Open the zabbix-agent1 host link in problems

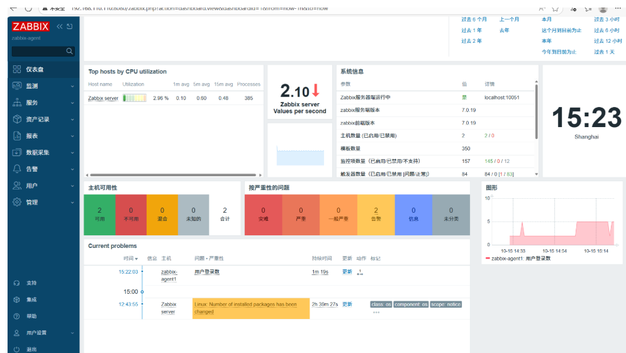[169, 276]
